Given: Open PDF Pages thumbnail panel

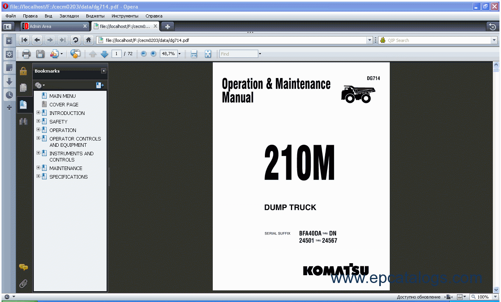Looking at the screenshot, I should 23,88.
